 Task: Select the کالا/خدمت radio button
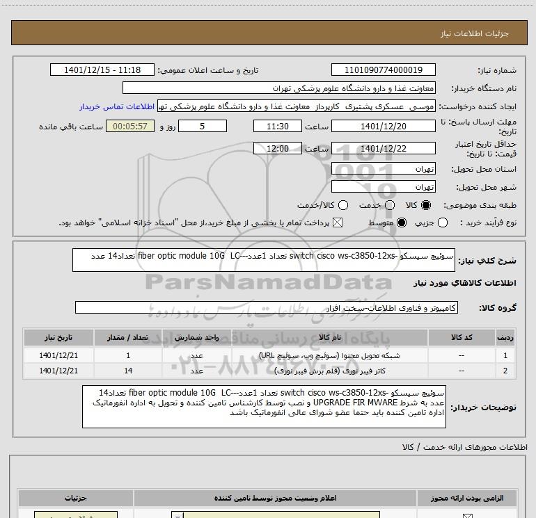[x=343, y=205]
